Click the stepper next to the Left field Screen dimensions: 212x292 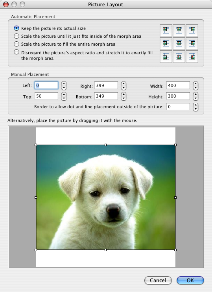point(64,86)
